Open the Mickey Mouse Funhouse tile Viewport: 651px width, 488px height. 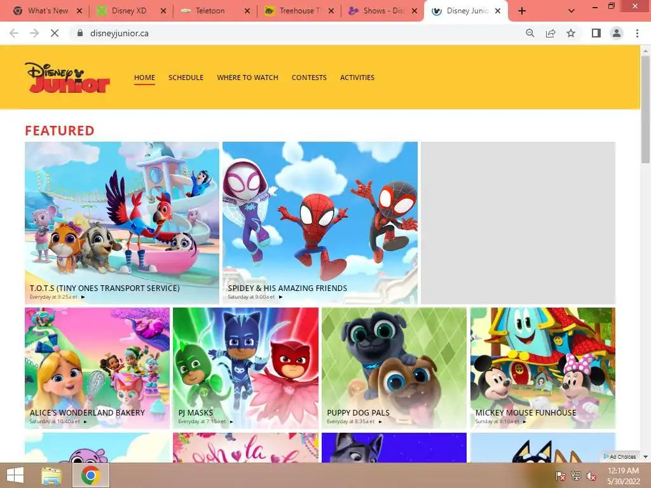pos(543,368)
